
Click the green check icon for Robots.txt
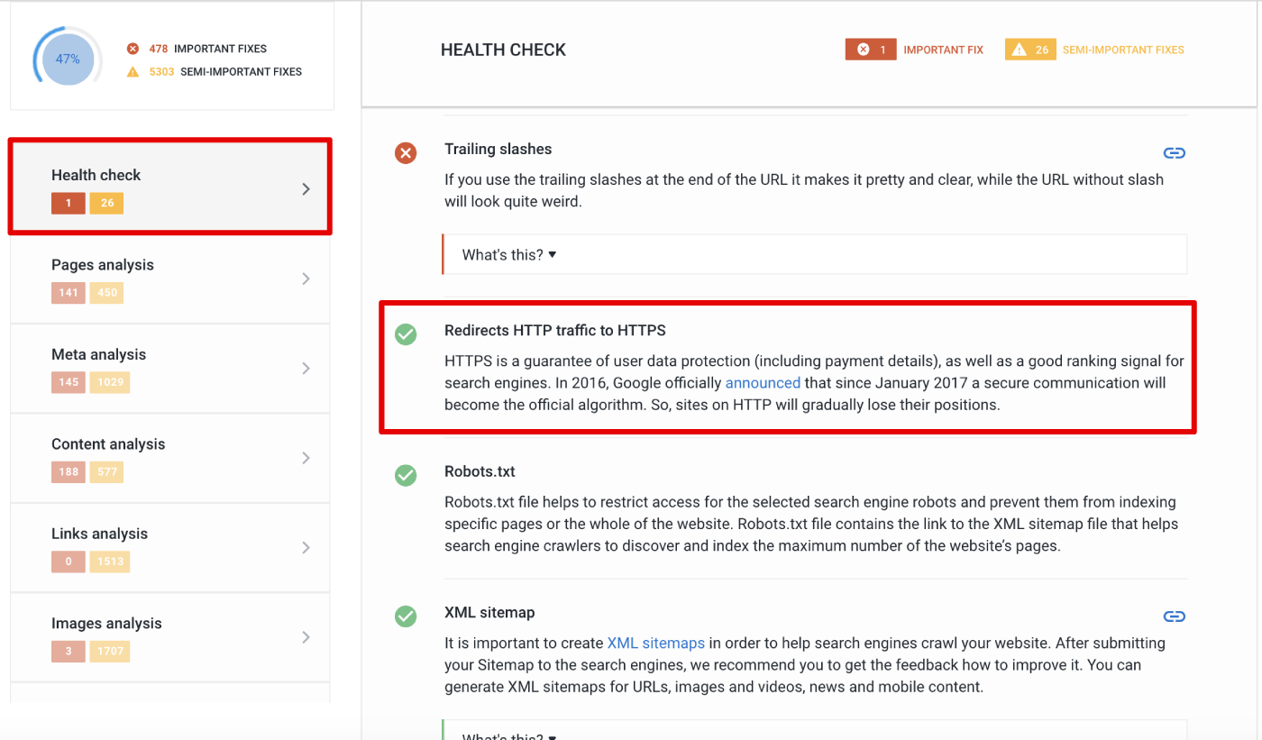click(x=406, y=475)
